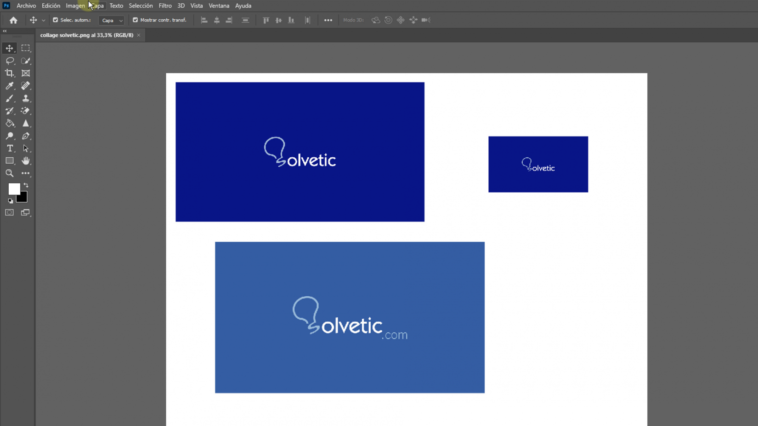Screen dimensions: 758x426
Task: Select the Dodge tool
Action: pyautogui.click(x=10, y=136)
